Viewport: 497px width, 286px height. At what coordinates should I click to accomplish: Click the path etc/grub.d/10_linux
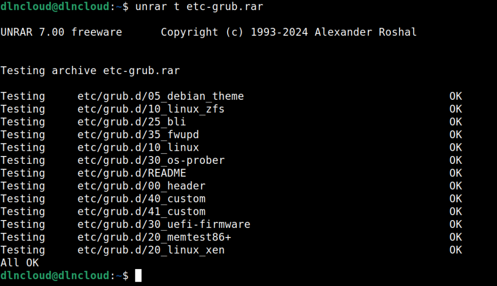pyautogui.click(x=138, y=147)
